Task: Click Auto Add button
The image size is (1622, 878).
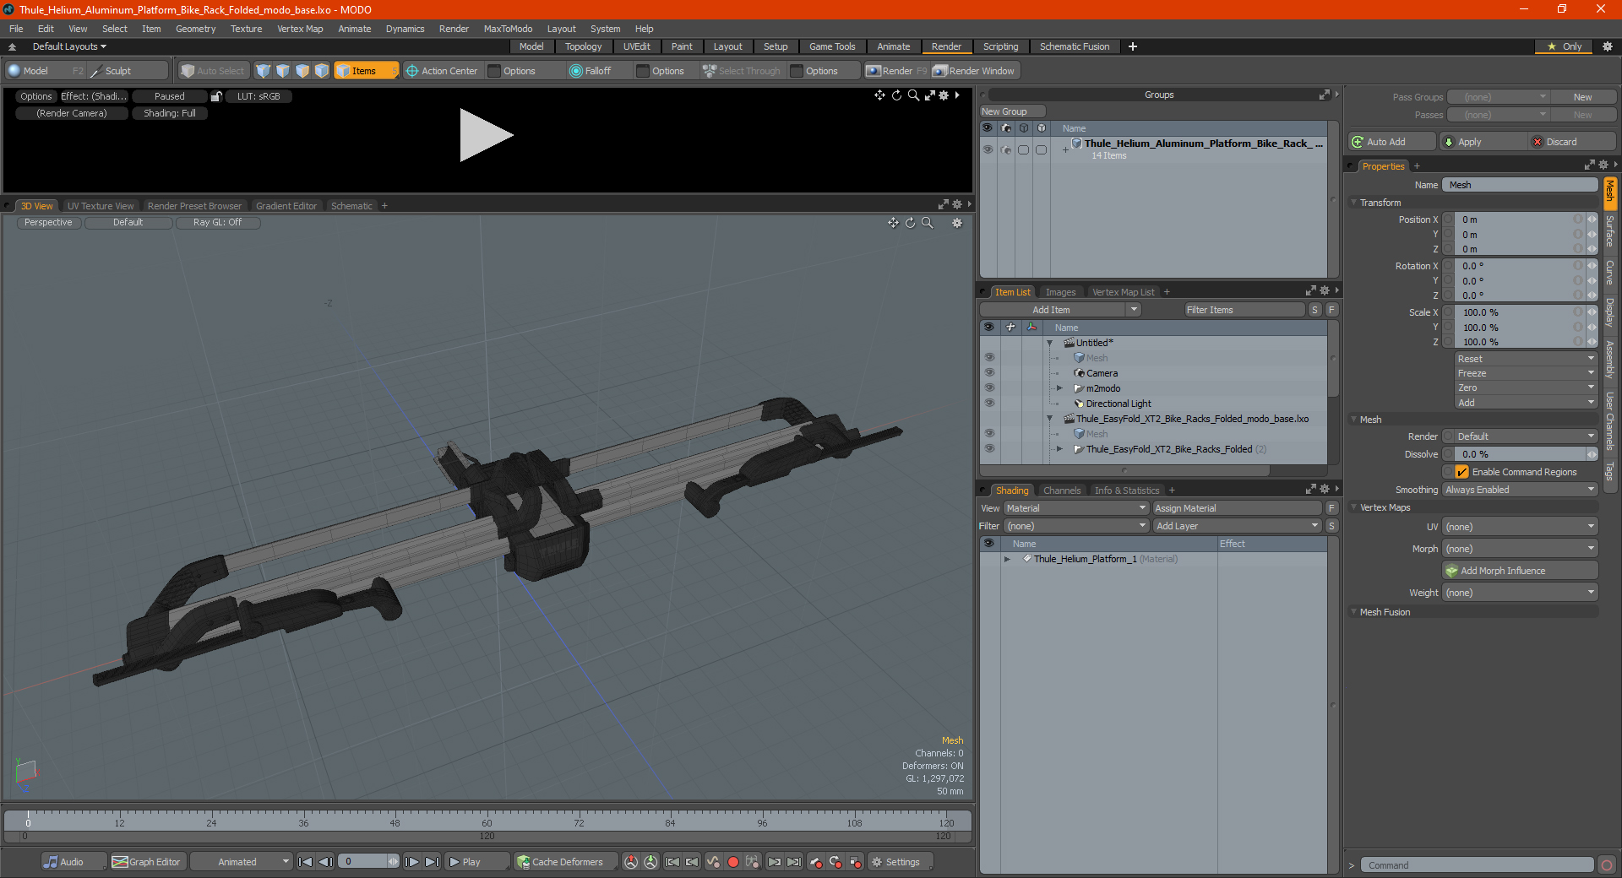Action: pos(1391,142)
